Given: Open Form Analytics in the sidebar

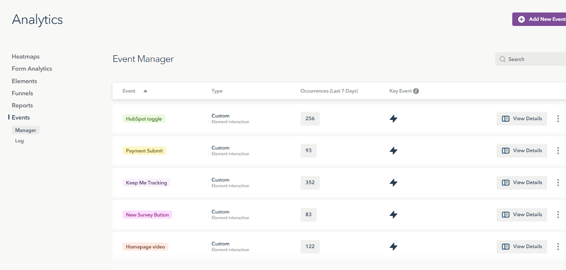Looking at the screenshot, I should click(x=32, y=69).
